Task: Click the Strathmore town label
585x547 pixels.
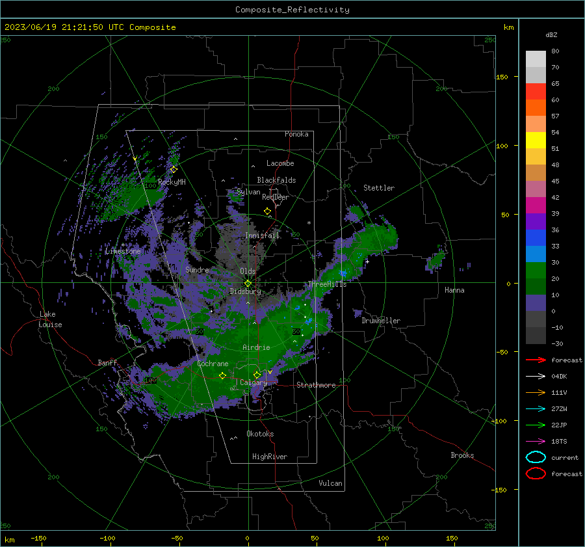Action: click(316, 385)
